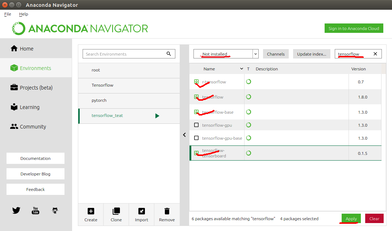This screenshot has height=231, width=392.
Task: Click the type circle icon for r-tensorflow
Action: point(249,82)
